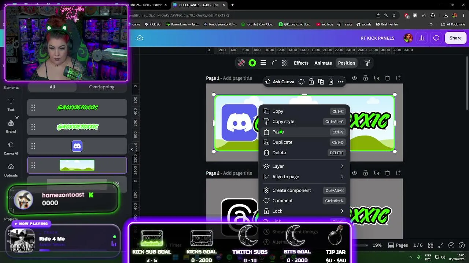Select the green @ROXXIETOXXIC text layer
Image resolution: width=469 pixels, height=263 pixels.
click(77, 107)
